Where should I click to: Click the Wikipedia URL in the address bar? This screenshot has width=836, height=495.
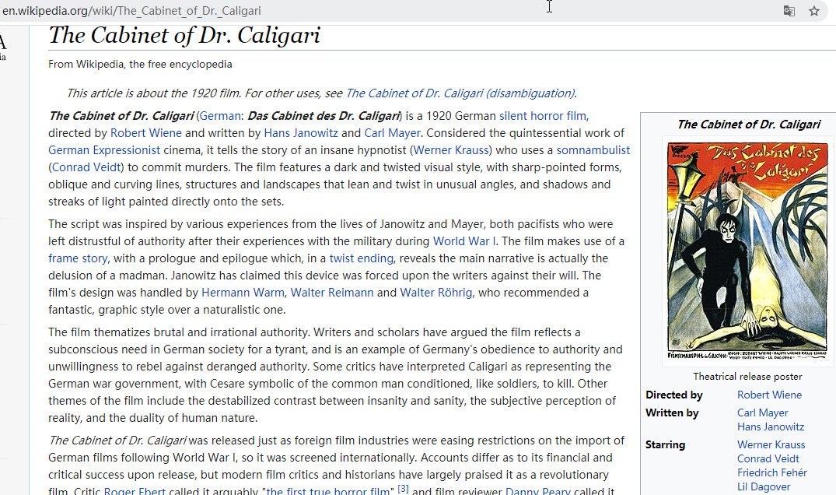pyautogui.click(x=131, y=11)
